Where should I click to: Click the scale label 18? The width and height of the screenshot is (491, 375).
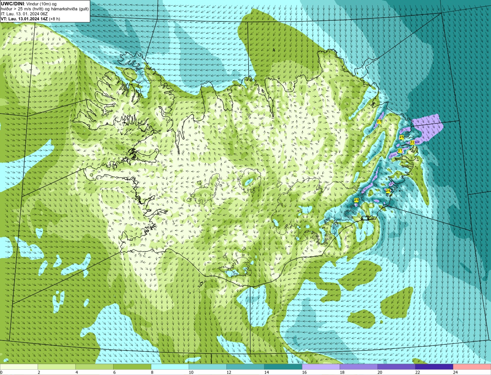click(x=342, y=372)
